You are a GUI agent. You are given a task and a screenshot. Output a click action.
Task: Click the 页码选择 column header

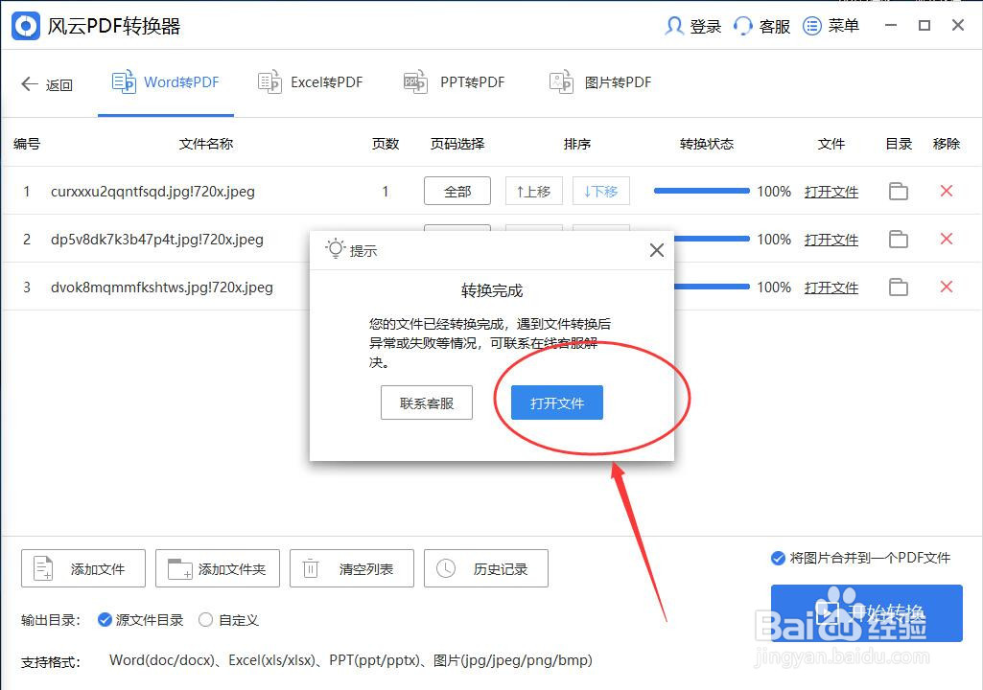coord(457,144)
